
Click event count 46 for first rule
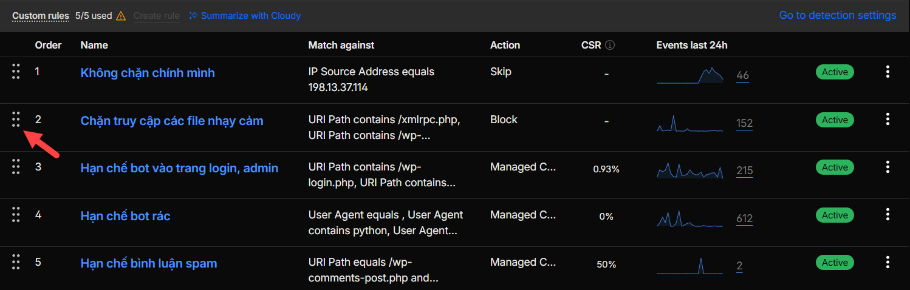point(742,76)
